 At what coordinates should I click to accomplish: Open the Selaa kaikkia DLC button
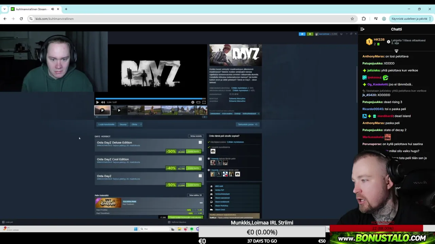click(195, 195)
